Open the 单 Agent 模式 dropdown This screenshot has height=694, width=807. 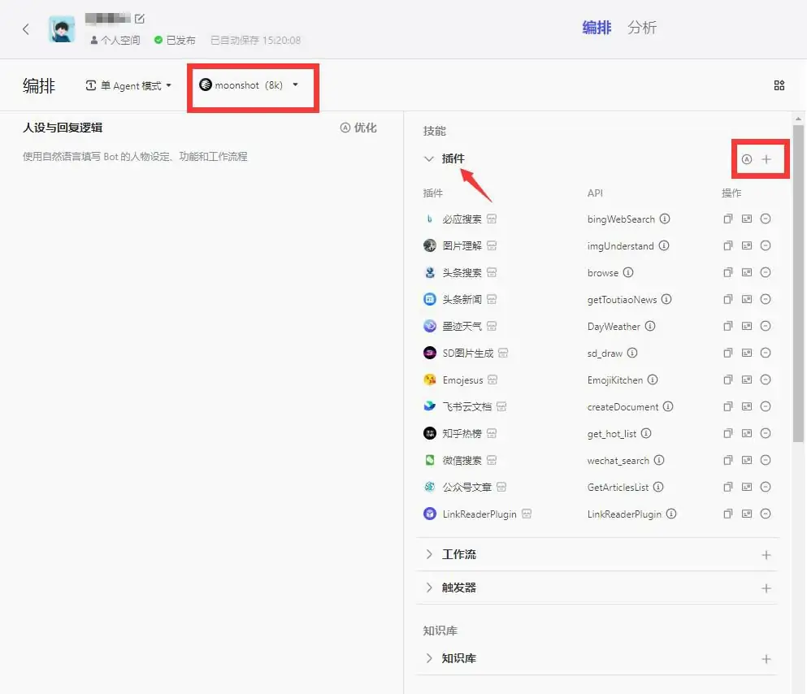[x=128, y=85]
